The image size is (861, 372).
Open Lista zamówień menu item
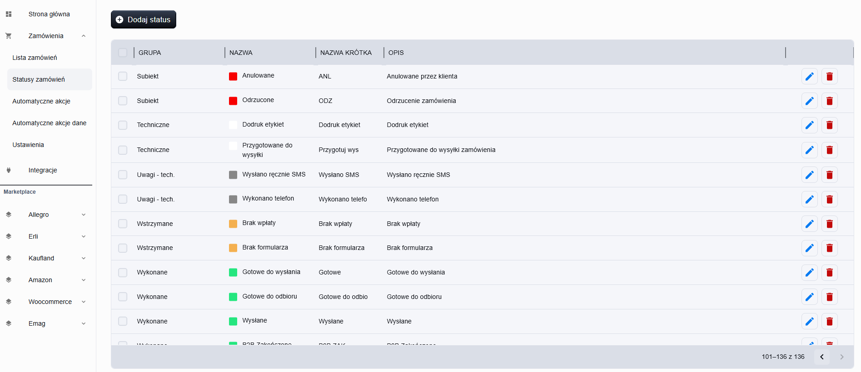click(x=50, y=58)
